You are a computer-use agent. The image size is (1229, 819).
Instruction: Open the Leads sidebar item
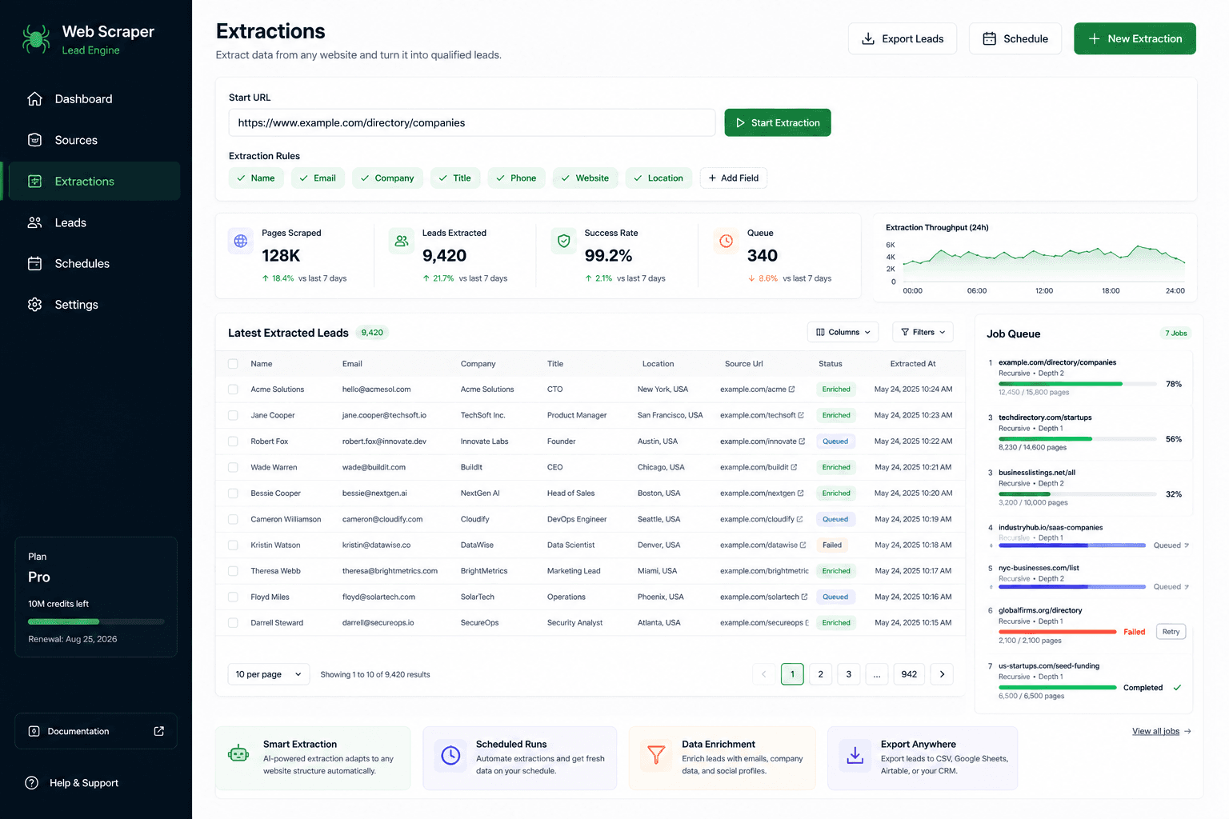pyautogui.click(x=94, y=222)
